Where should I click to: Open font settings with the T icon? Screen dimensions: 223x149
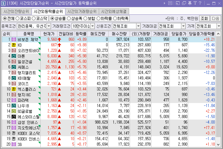tap(195, 3)
